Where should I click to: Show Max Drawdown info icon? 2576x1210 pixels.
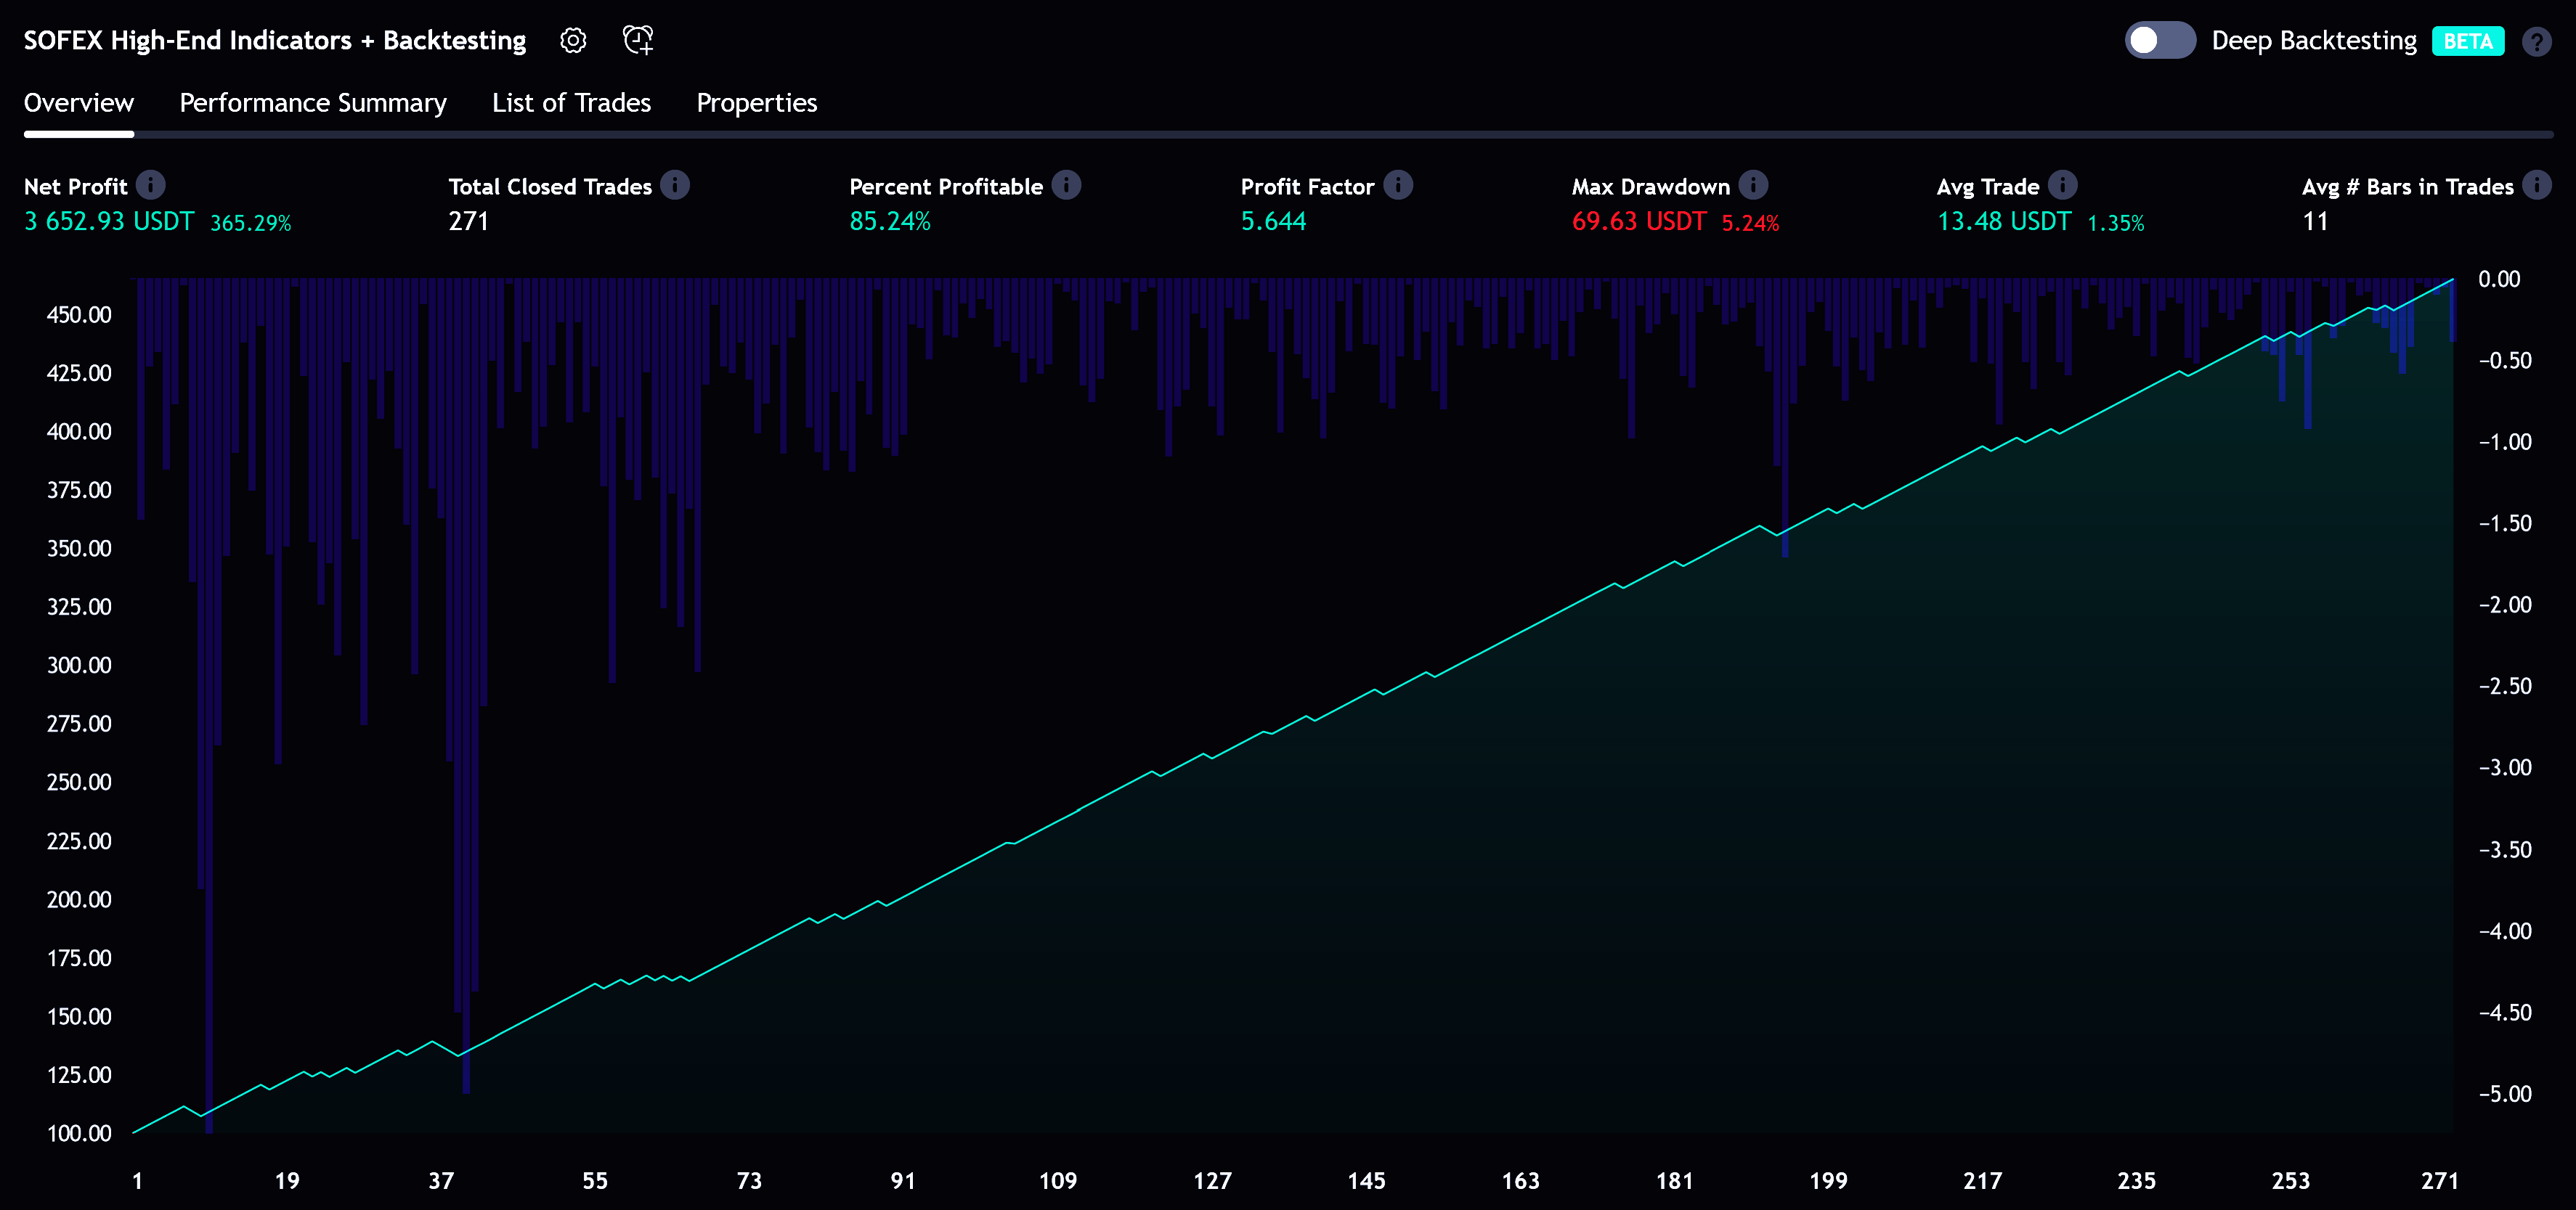(x=1754, y=185)
